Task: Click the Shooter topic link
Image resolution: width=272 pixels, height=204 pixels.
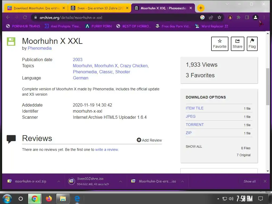Action: (123, 72)
